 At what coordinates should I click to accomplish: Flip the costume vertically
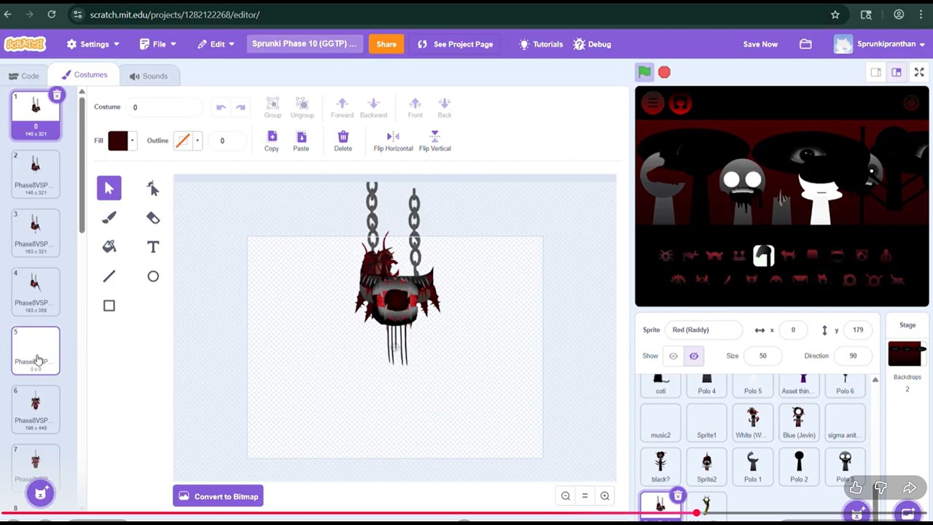pos(434,141)
